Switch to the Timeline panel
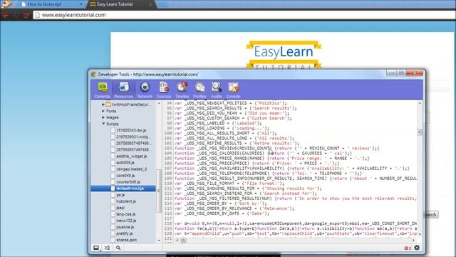This screenshot has width=456, height=257. 182,90
